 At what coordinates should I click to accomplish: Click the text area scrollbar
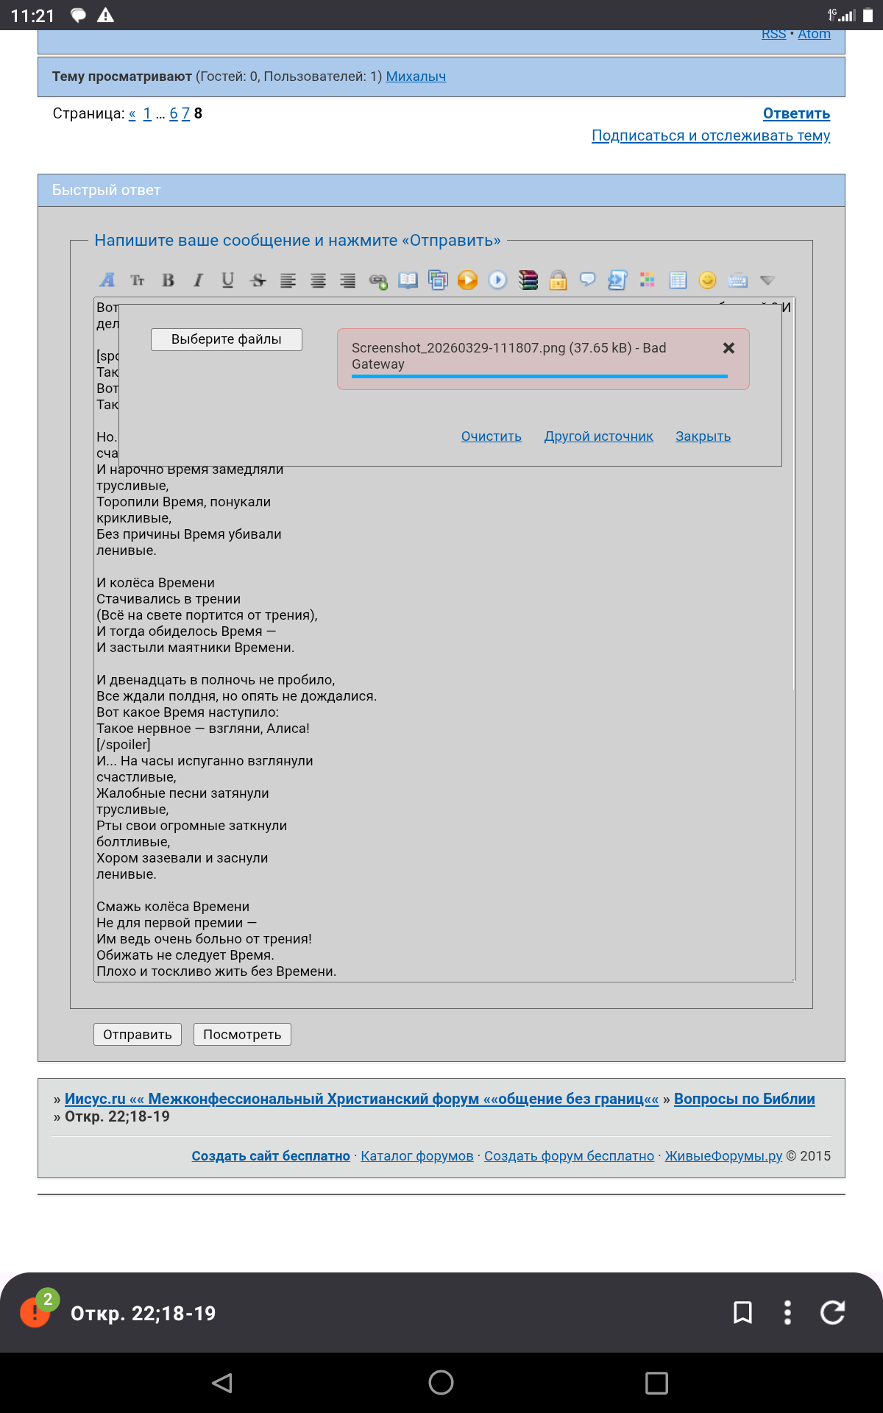pos(794,493)
